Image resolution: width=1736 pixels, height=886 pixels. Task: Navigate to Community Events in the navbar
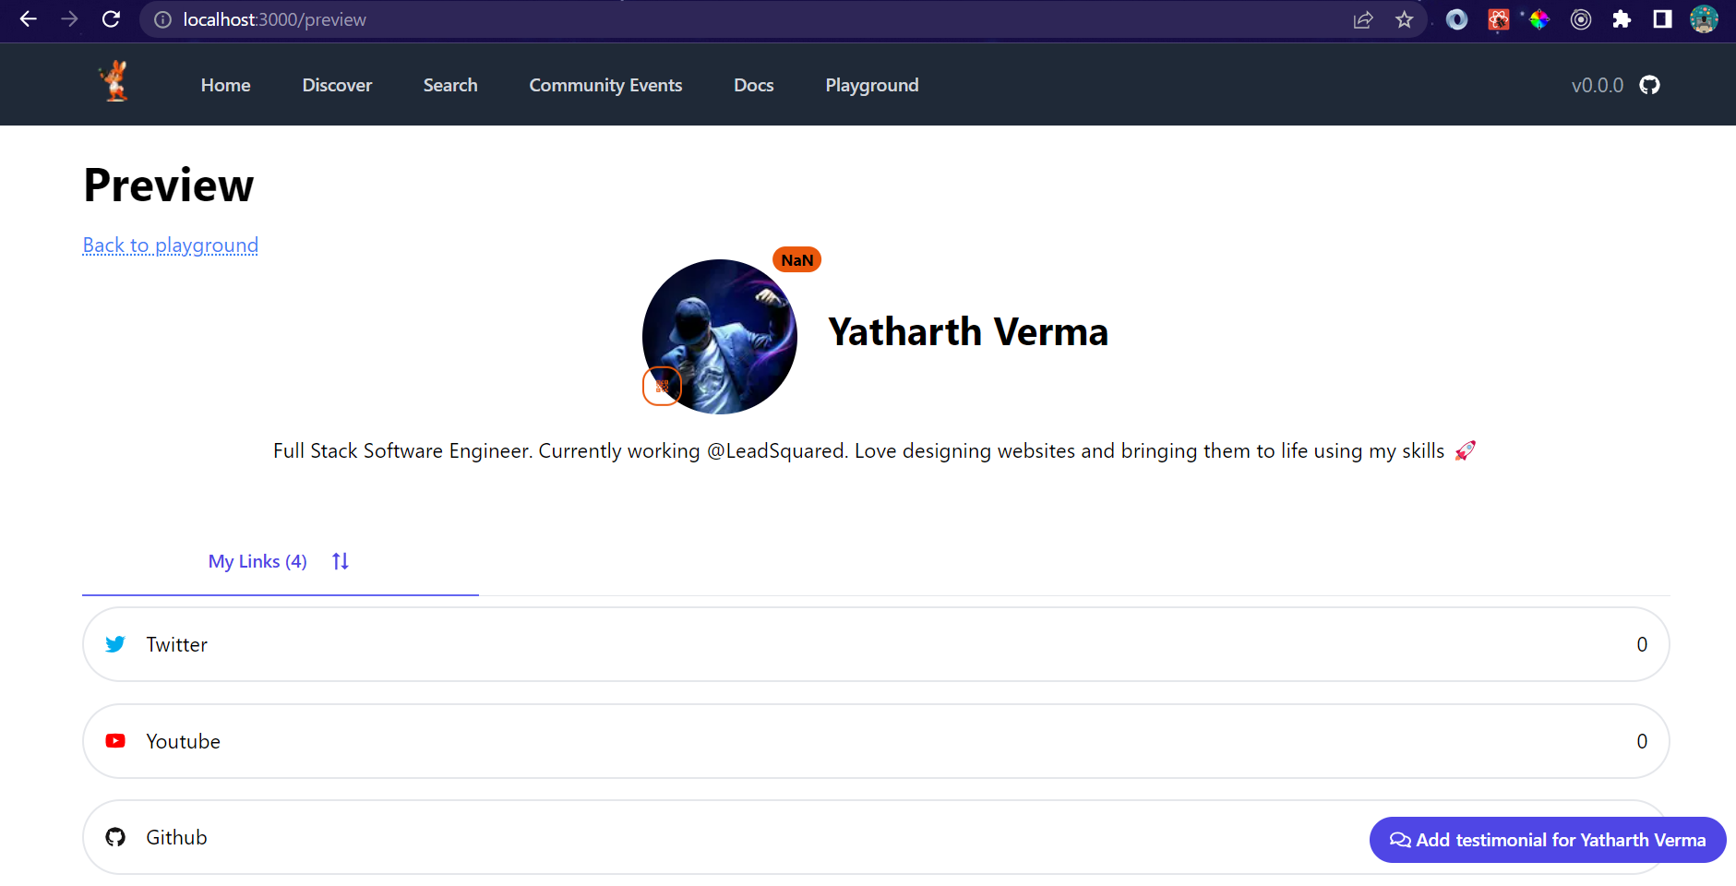605,84
